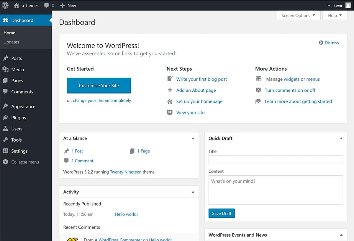Click the edit icon beside Write your first blog post

(170, 79)
